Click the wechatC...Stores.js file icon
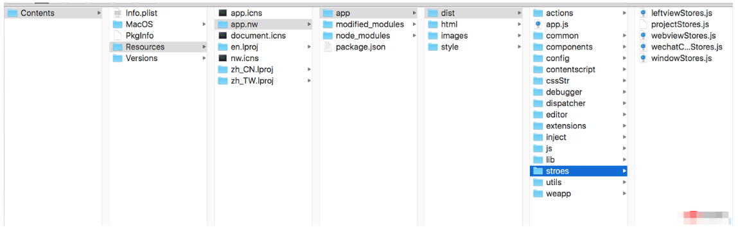The width and height of the screenshot is (738, 234). point(644,47)
